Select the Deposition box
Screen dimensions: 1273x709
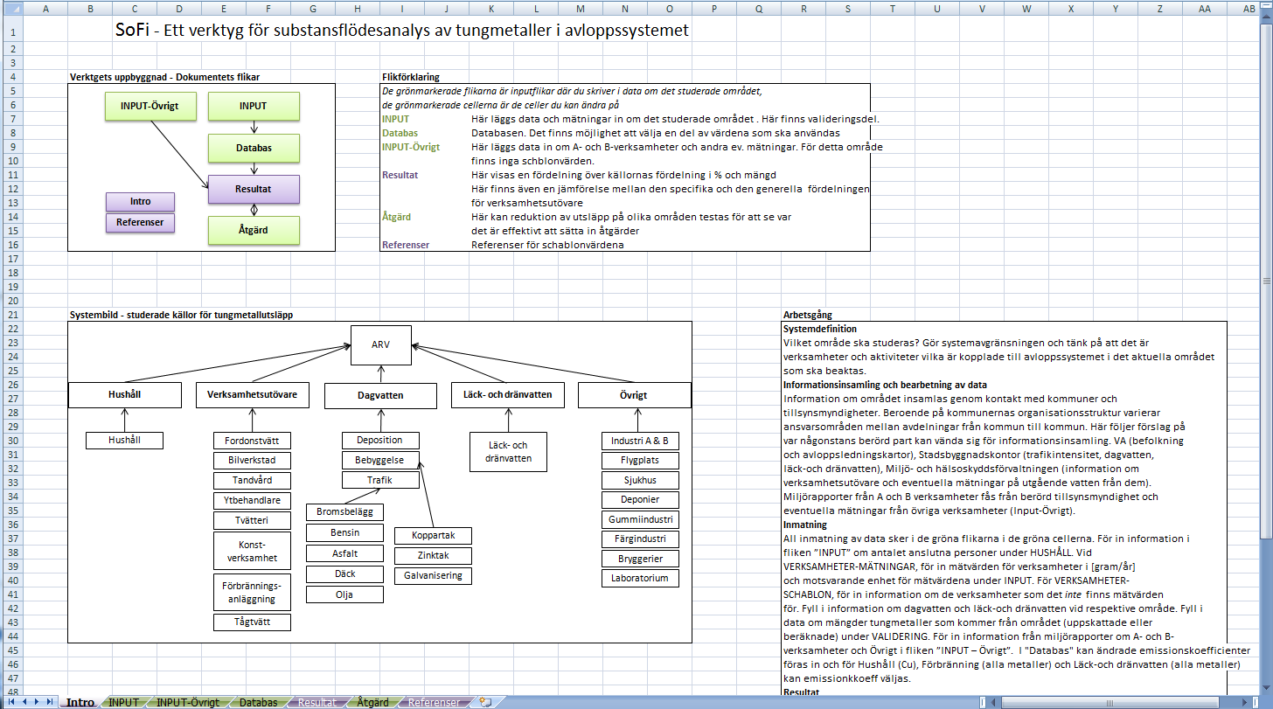(380, 441)
